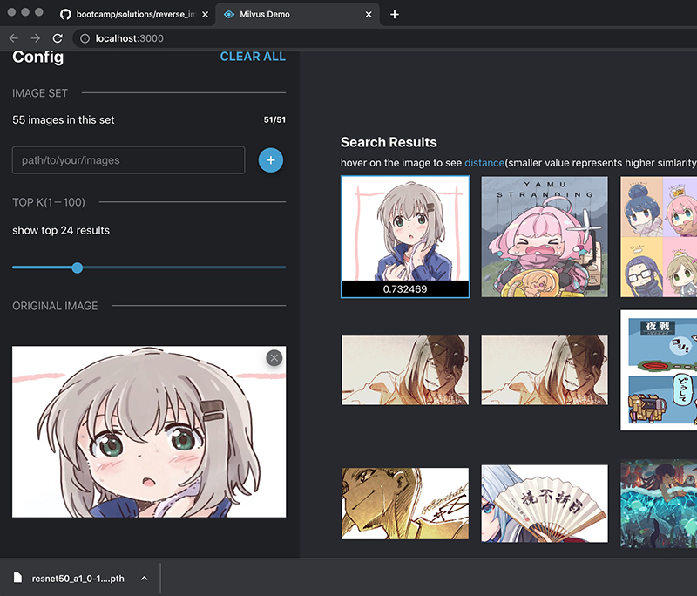697x596 pixels.
Task: Open the downloaded resnet50 .pth file
Action: (74, 578)
